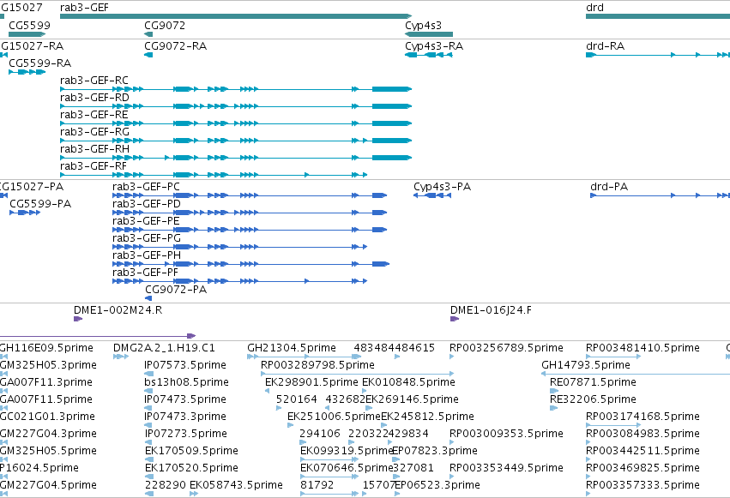This screenshot has height=498, width=730.
Task: Select the drd-PA protein feature
Action: pos(661,195)
